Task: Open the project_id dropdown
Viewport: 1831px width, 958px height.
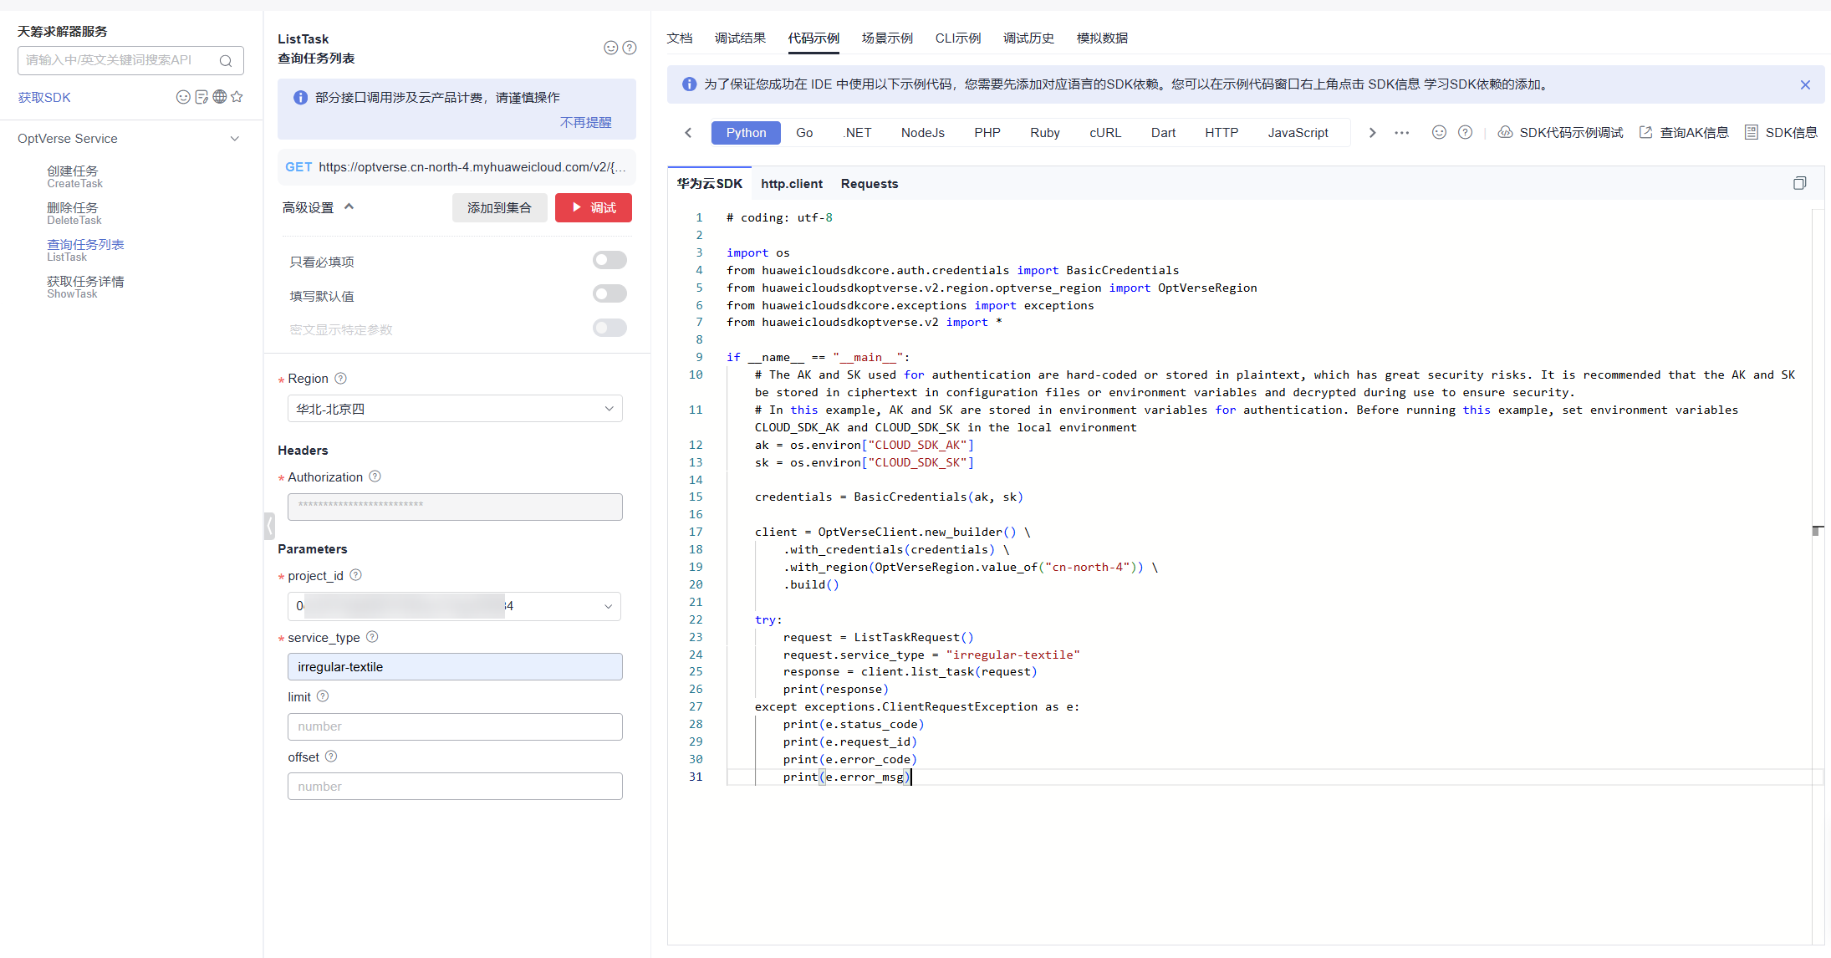Action: pyautogui.click(x=454, y=606)
